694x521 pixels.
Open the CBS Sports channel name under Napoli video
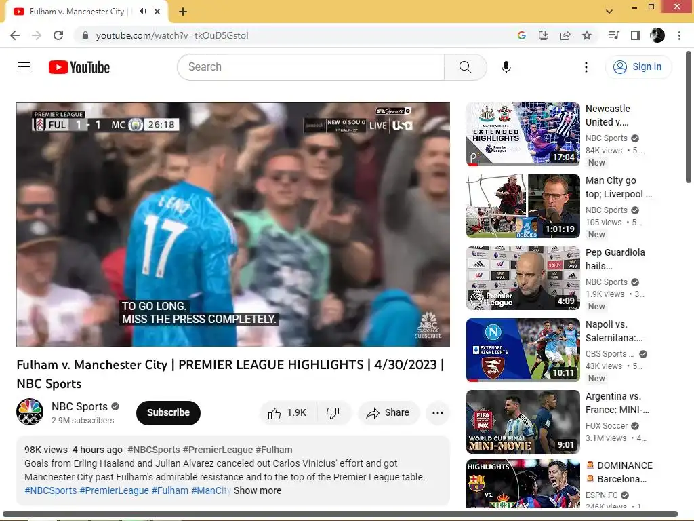pos(609,354)
